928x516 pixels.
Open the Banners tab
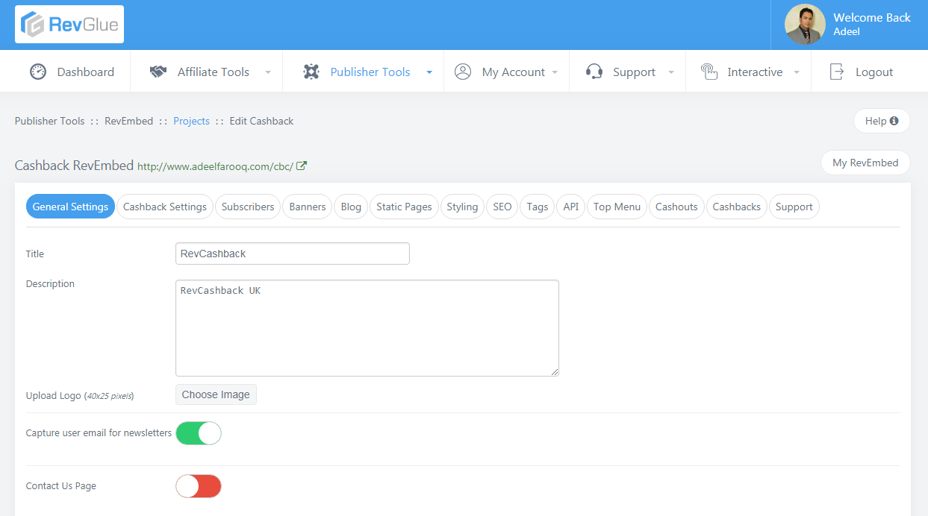(x=308, y=207)
